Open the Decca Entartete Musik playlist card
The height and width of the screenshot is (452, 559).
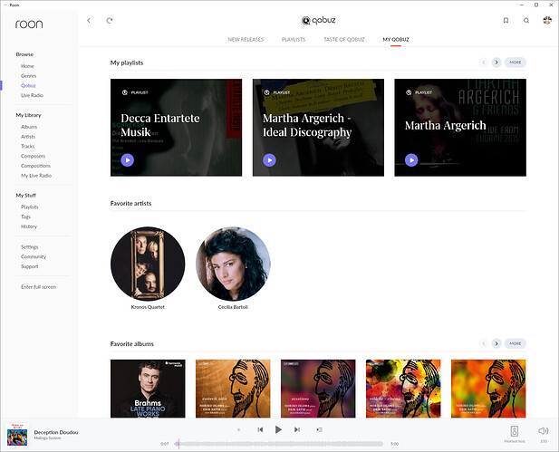(176, 128)
